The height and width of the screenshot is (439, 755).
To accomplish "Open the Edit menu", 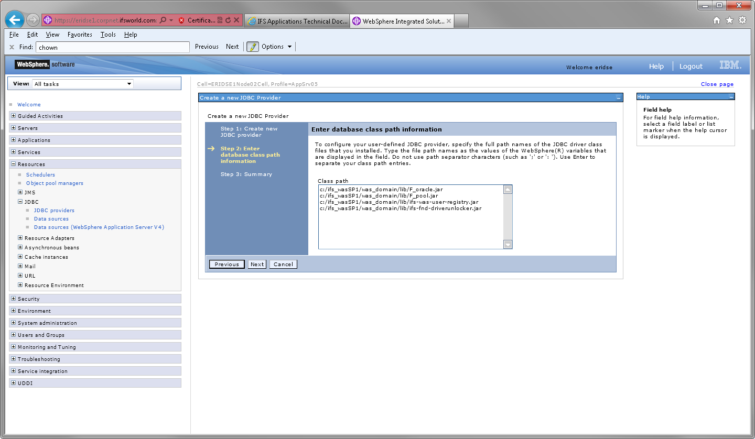I will pyautogui.click(x=33, y=35).
